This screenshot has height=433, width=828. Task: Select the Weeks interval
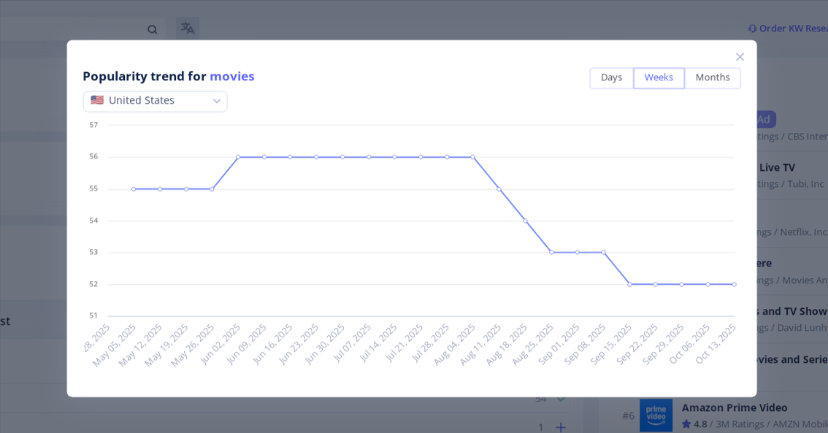[659, 78]
